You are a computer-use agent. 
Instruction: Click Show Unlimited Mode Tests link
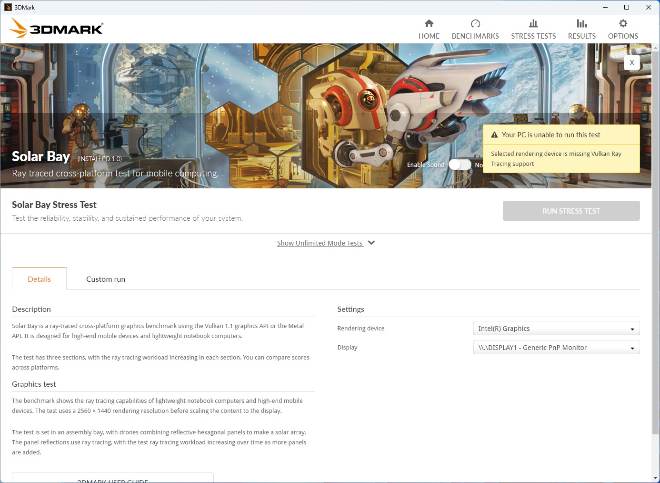tap(320, 243)
